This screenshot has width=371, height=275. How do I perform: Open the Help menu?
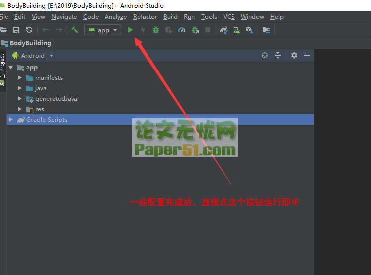click(277, 17)
